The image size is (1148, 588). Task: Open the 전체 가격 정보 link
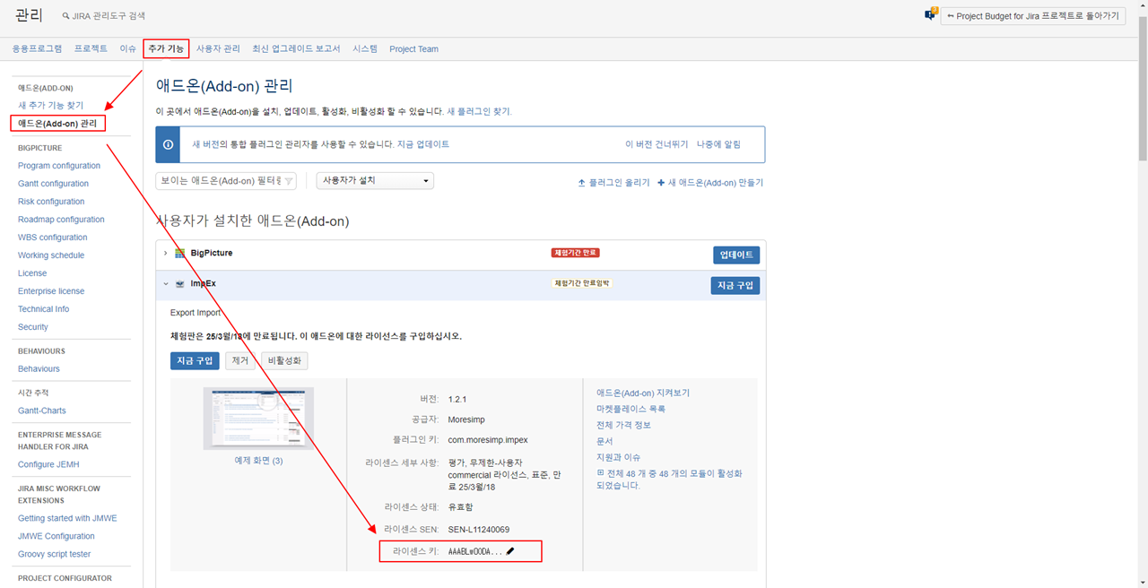click(623, 425)
